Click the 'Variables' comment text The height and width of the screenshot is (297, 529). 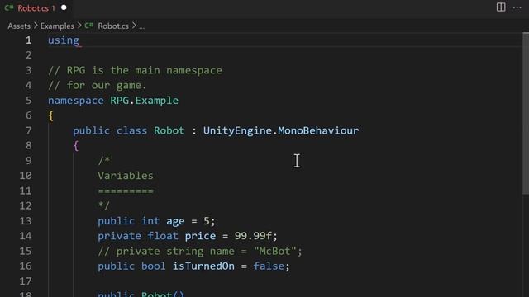pyautogui.click(x=126, y=176)
